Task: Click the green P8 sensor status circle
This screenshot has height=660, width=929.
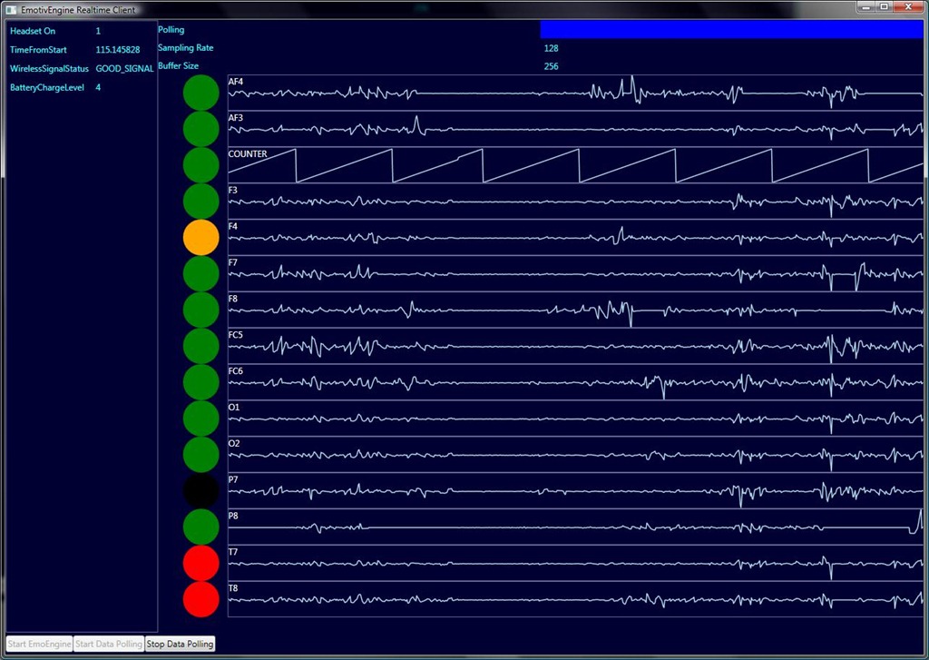Action: (200, 527)
